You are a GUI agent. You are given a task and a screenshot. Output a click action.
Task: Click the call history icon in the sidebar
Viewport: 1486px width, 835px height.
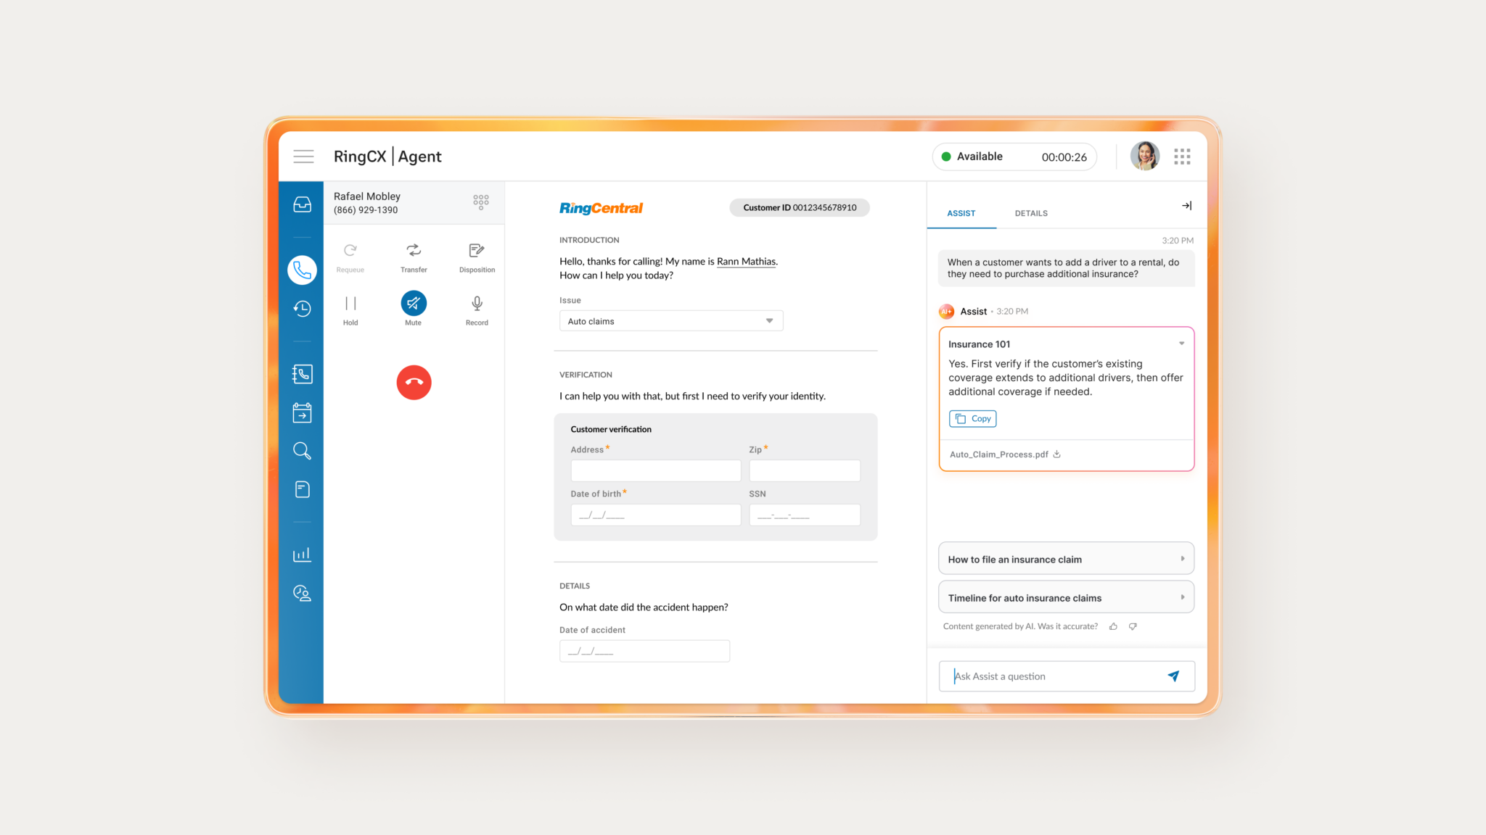(302, 309)
